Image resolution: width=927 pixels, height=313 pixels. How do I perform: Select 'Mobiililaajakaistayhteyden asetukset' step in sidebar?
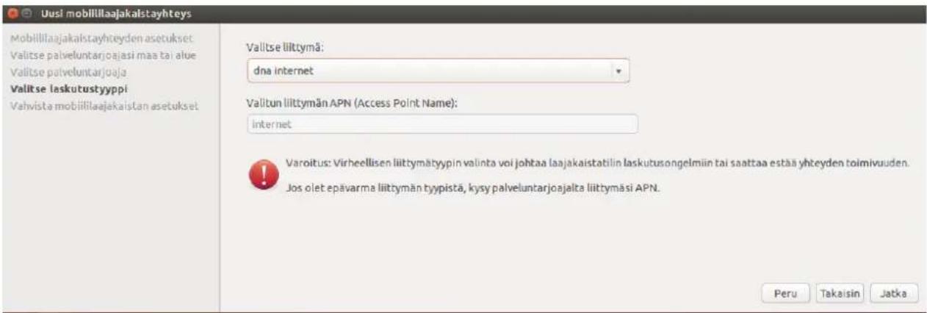pos(102,37)
